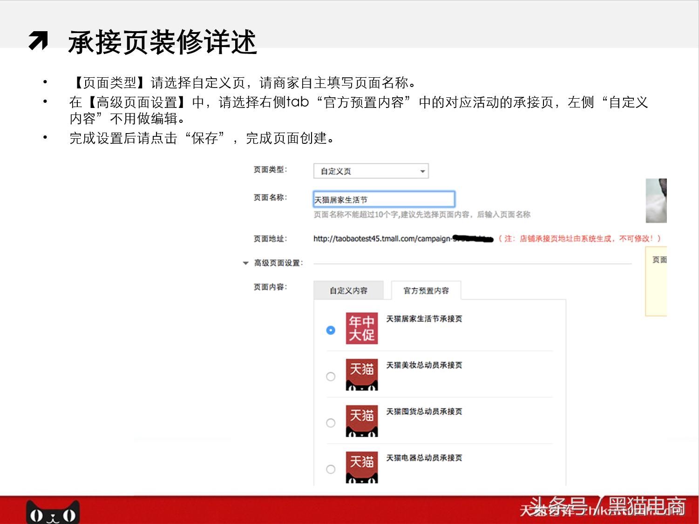Click the 天猫 logo beside 囤货总动员承接页
Viewport: 699px width, 524px height.
[362, 421]
